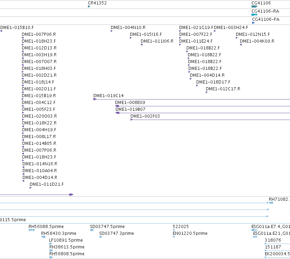Open DME1-018J14.F label
The height and width of the screenshot is (259, 290).
point(38,82)
